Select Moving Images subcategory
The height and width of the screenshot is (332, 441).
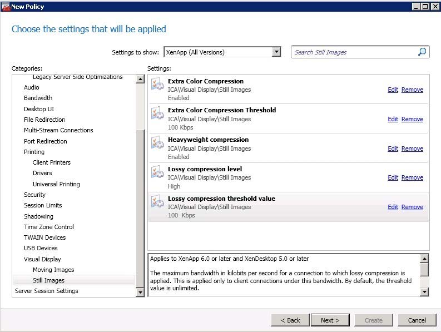point(53,270)
